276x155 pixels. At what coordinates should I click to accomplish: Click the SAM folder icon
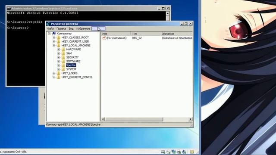[63, 53]
